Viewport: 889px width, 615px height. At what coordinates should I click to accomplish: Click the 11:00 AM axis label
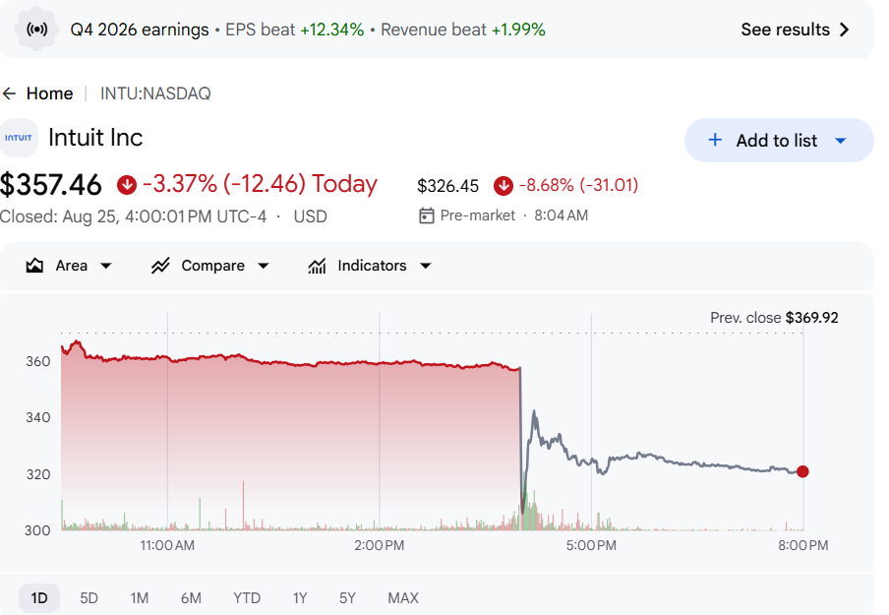tap(167, 546)
